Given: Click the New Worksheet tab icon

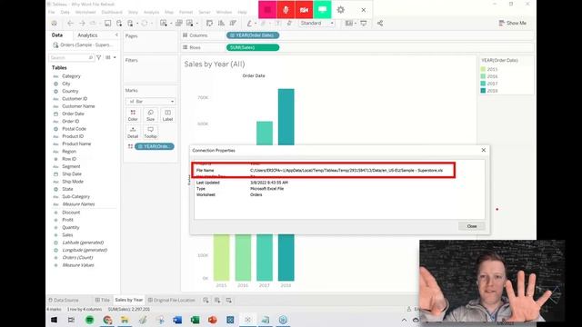Looking at the screenshot, I should [206, 300].
